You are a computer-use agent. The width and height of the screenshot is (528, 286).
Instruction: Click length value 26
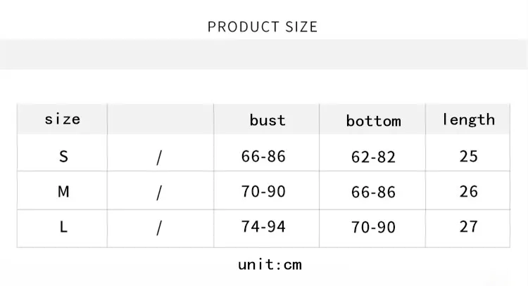(x=468, y=191)
